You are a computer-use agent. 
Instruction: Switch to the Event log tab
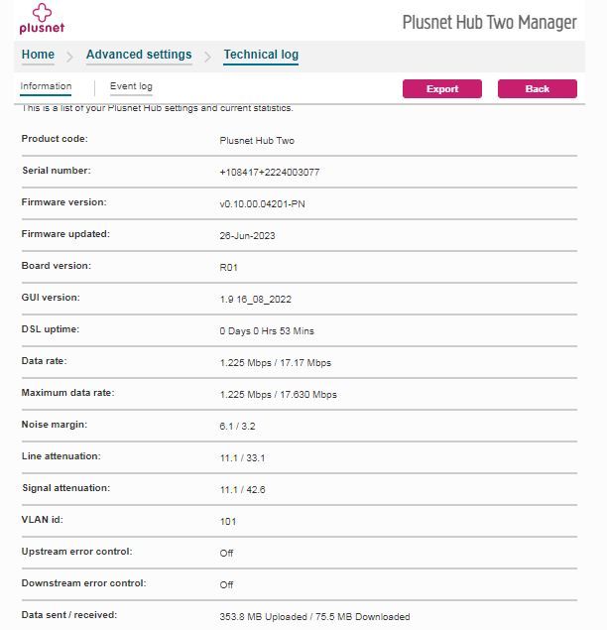coord(131,87)
